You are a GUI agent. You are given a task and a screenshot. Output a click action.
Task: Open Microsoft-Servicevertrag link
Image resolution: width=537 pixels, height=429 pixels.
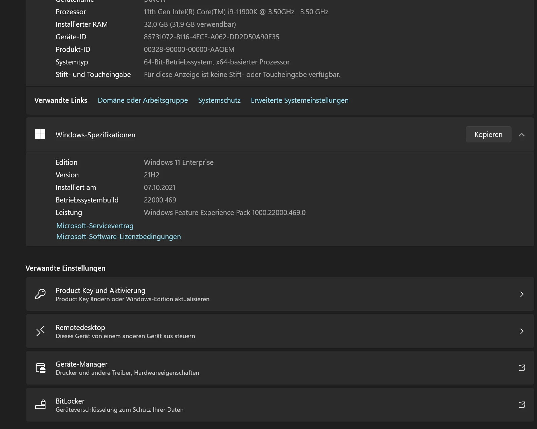pyautogui.click(x=95, y=226)
